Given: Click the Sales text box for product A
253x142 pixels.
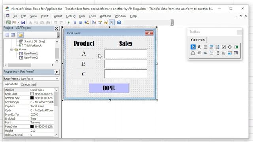Looking at the screenshot, I should 126,54.
